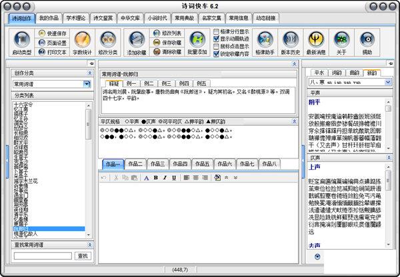
Task: Click the font color A icon
Action: point(147,178)
